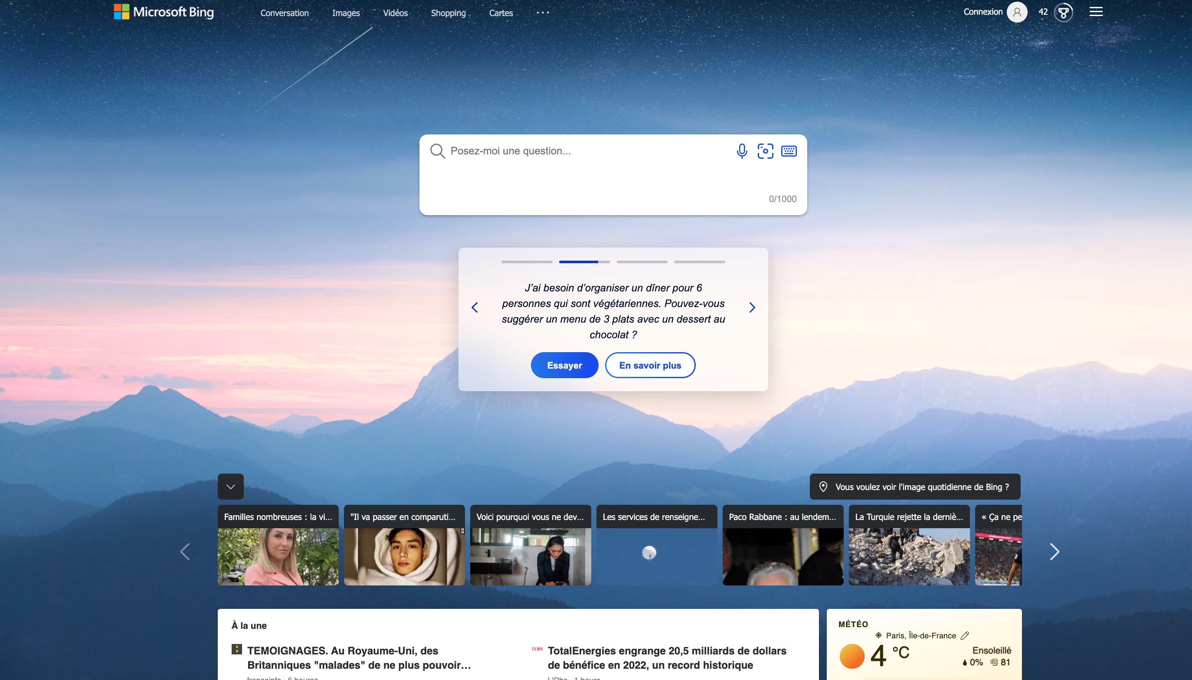Select the Images tab in navigation
The width and height of the screenshot is (1192, 680).
point(345,12)
